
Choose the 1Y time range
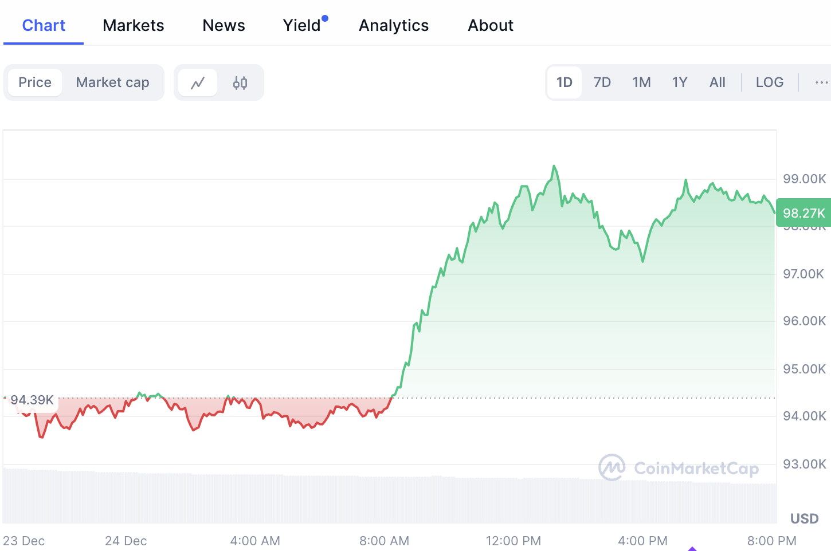(679, 82)
